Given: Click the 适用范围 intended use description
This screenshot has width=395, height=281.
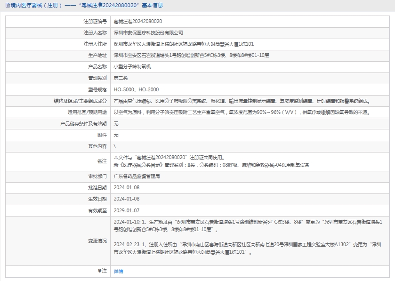Looking at the screenshot, I should [x=241, y=112].
